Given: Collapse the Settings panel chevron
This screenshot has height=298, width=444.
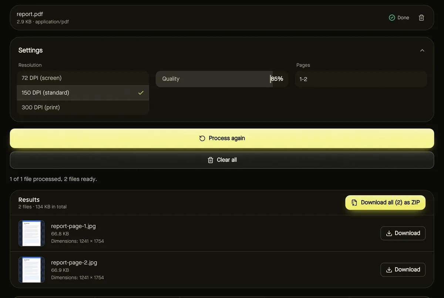Looking at the screenshot, I should click(x=422, y=50).
